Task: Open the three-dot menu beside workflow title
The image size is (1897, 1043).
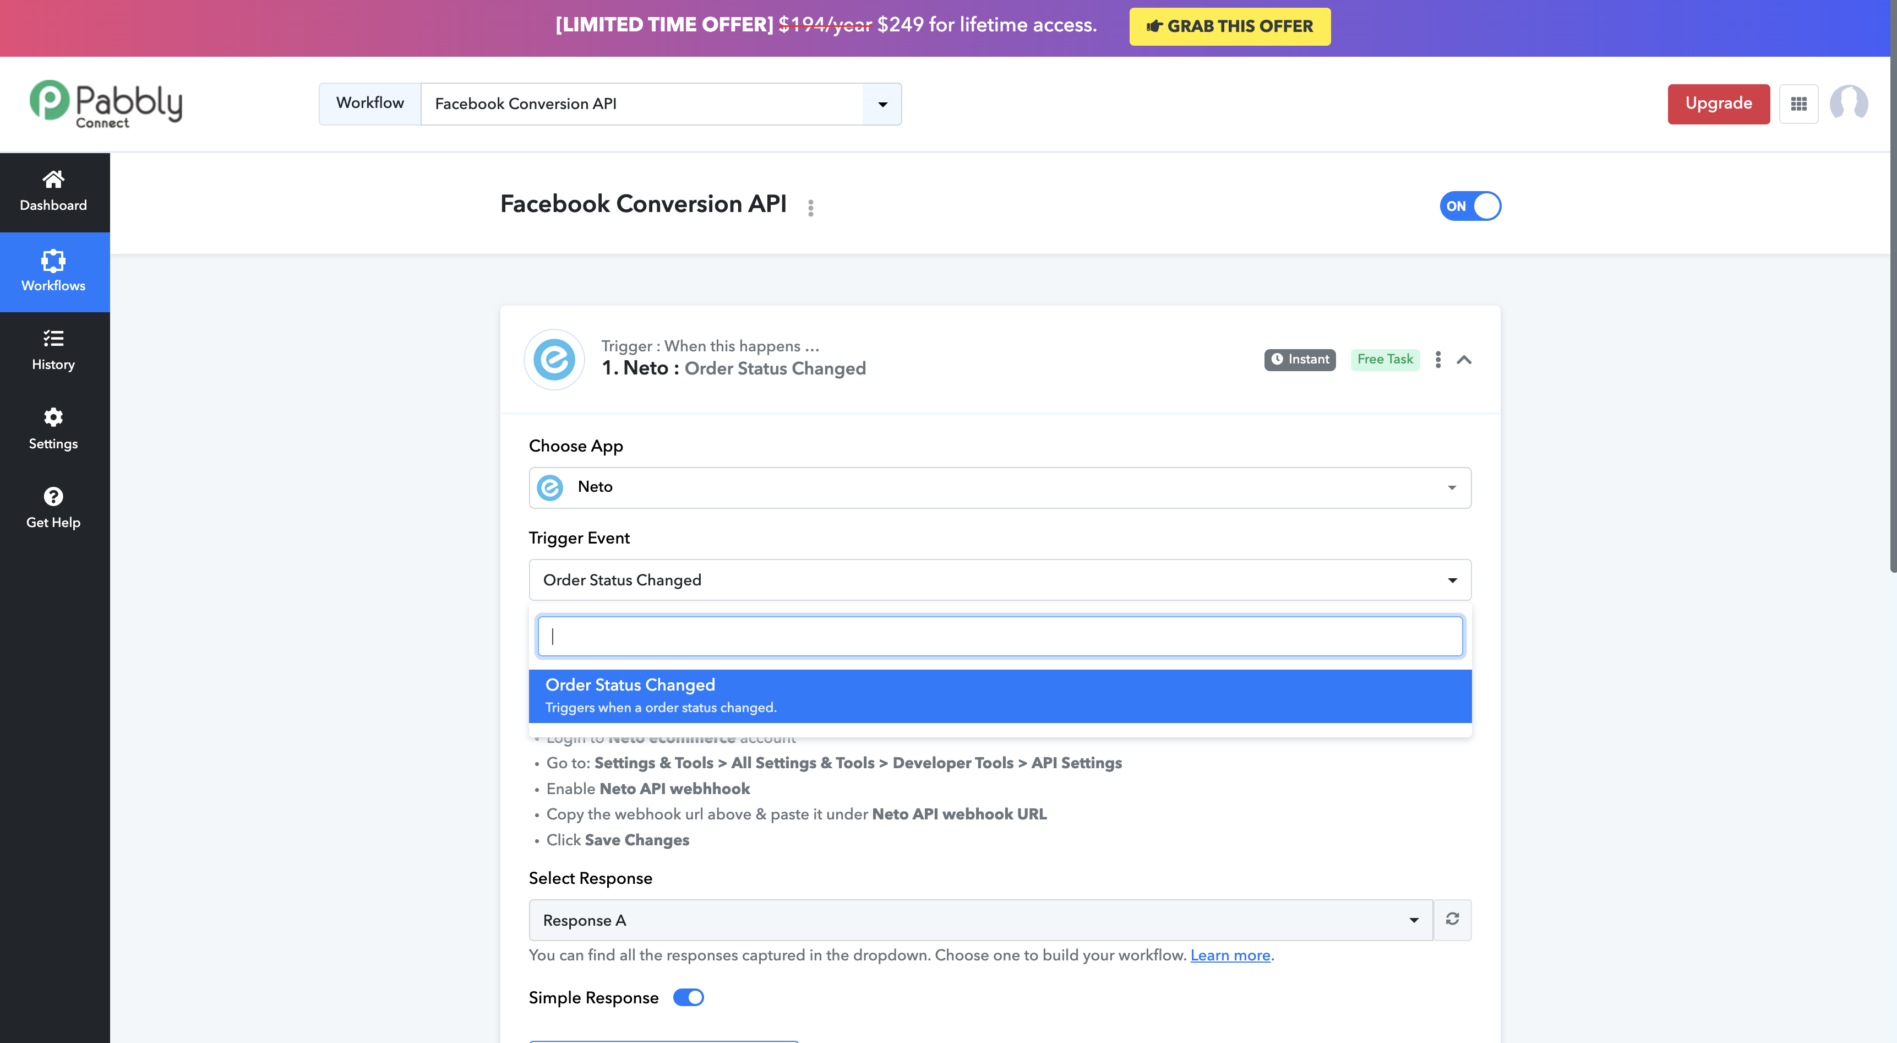Action: point(811,208)
